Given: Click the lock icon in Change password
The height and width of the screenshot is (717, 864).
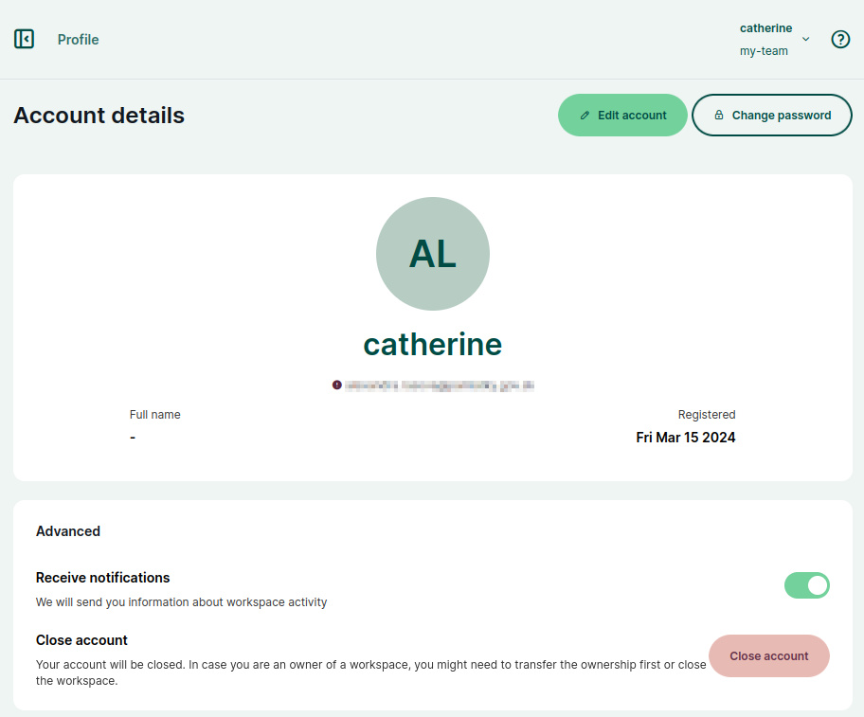Looking at the screenshot, I should click(718, 116).
